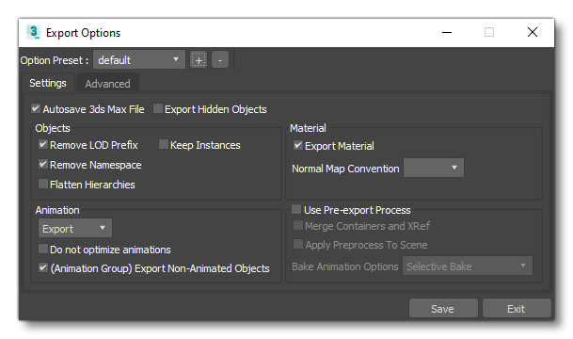Toggle Autosave 3ds Max File checkbox
The width and height of the screenshot is (573, 339).
pyautogui.click(x=36, y=108)
